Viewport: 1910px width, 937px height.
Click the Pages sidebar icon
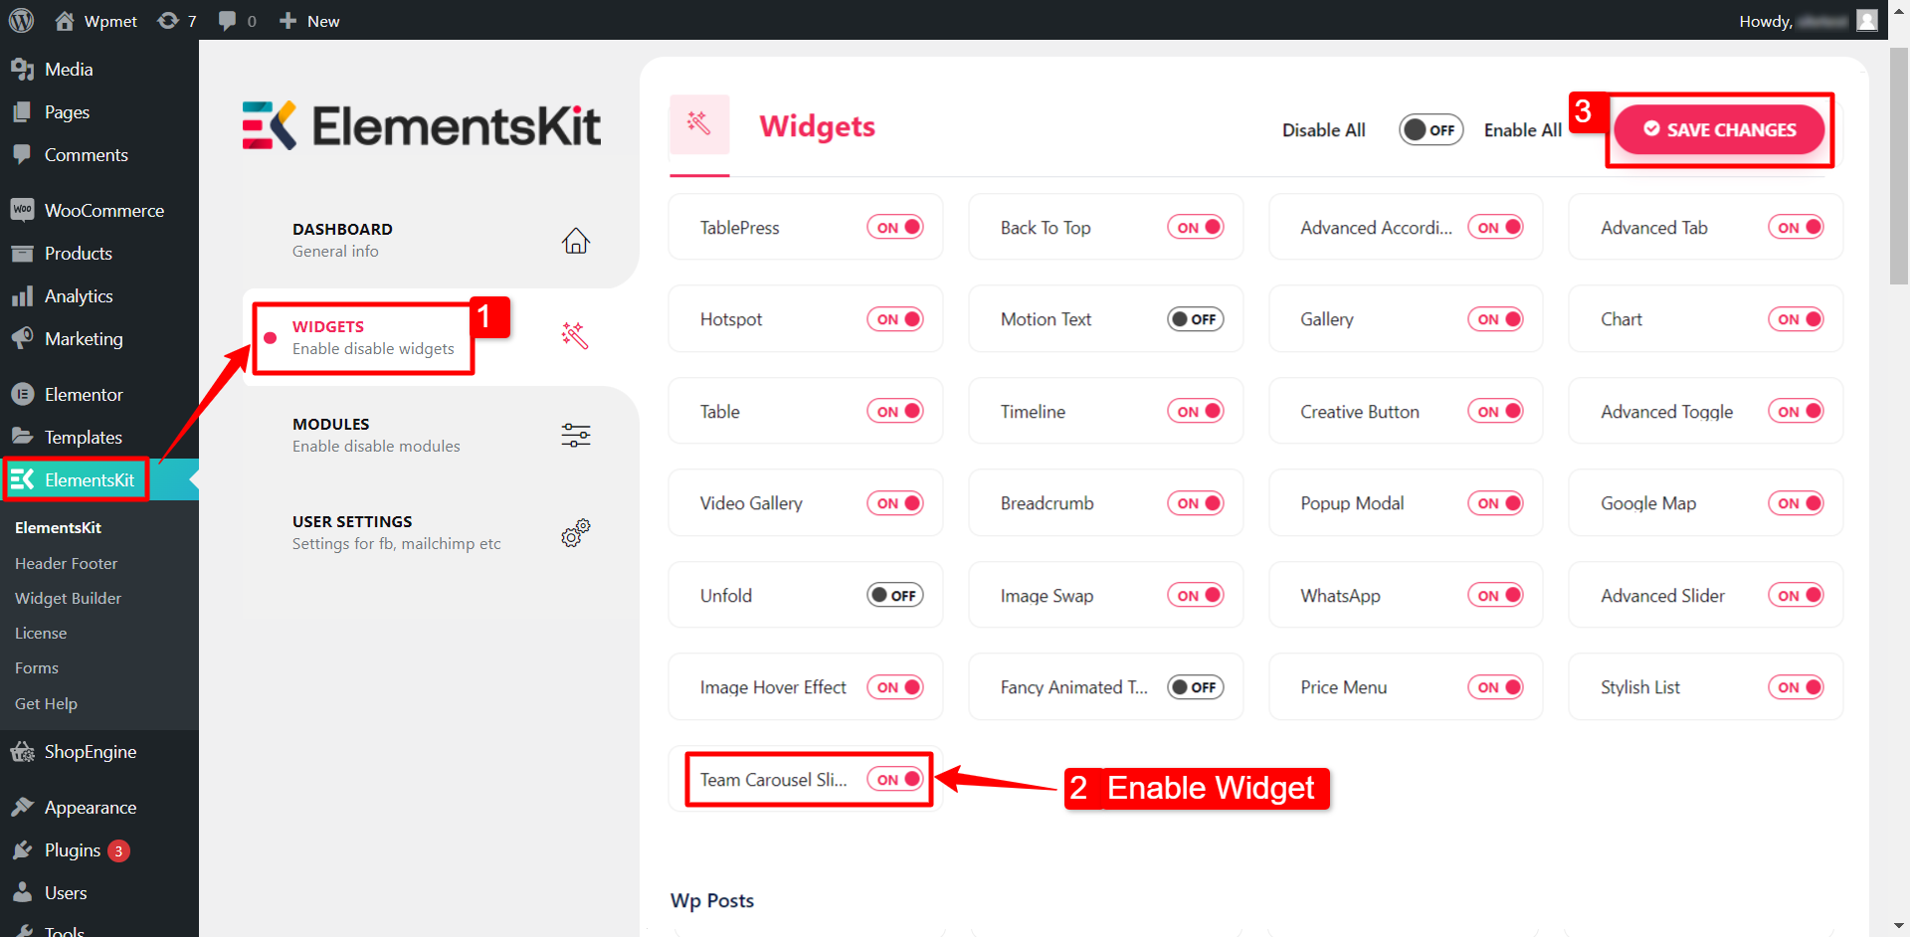pos(22,111)
